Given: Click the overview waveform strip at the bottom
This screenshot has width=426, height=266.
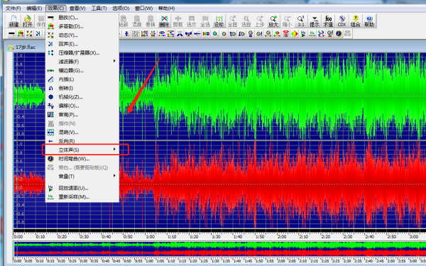Looking at the screenshot, I should point(219,249).
